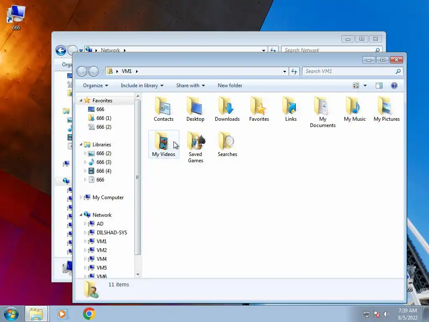Click My Computer in navigation pane
Screen dimensions: 429x322
click(x=108, y=197)
